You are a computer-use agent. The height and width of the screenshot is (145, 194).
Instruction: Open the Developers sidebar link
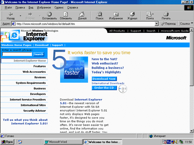click(38, 94)
